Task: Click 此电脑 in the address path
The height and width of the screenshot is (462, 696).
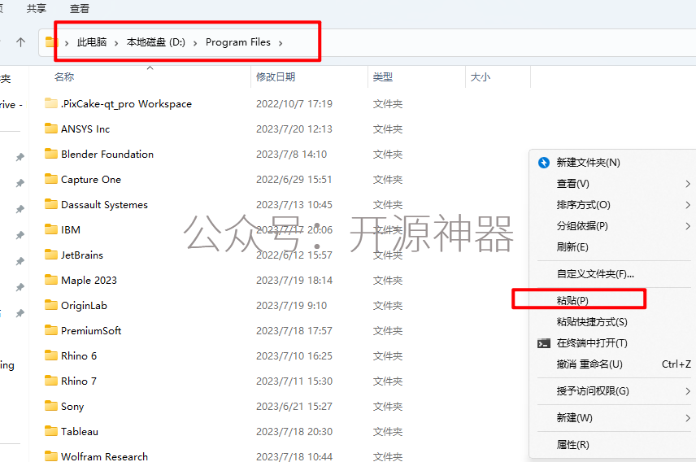Action: pos(91,42)
